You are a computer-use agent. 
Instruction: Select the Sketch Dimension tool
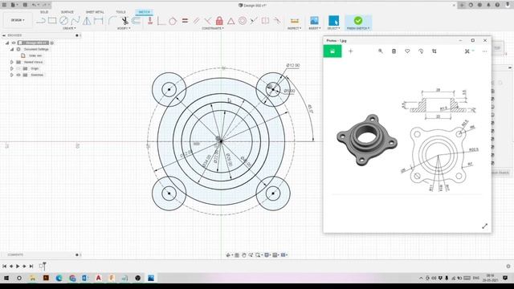click(x=98, y=21)
